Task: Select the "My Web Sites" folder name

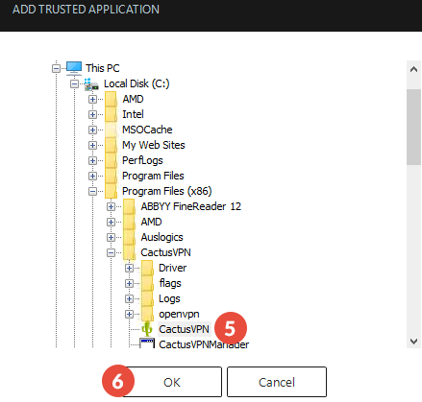Action: (154, 145)
